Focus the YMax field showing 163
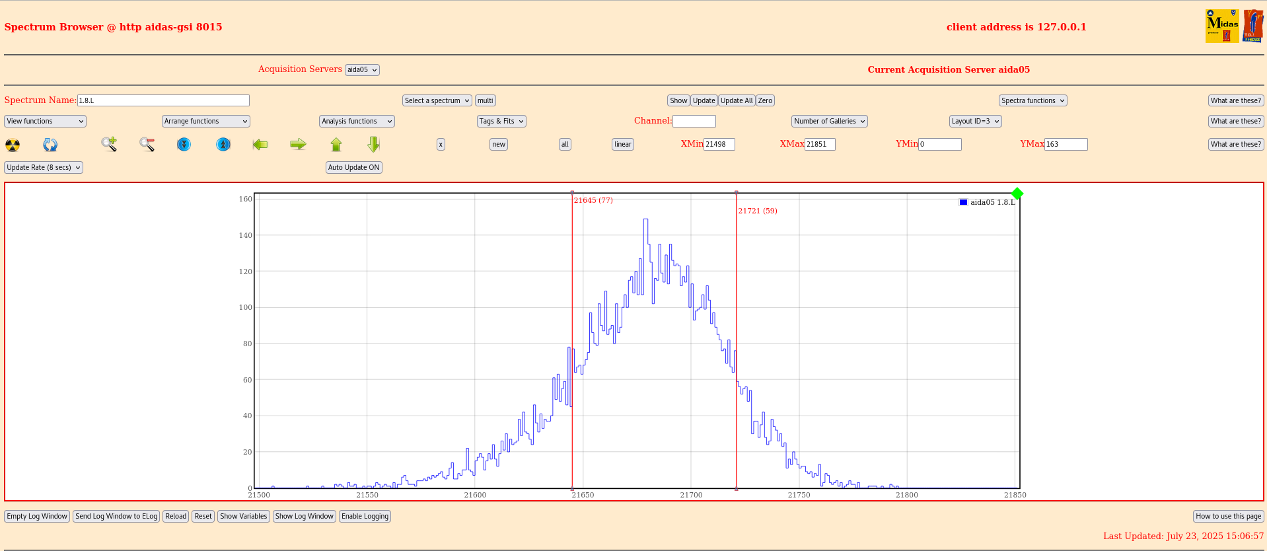This screenshot has height=551, width=1267. (x=1066, y=144)
